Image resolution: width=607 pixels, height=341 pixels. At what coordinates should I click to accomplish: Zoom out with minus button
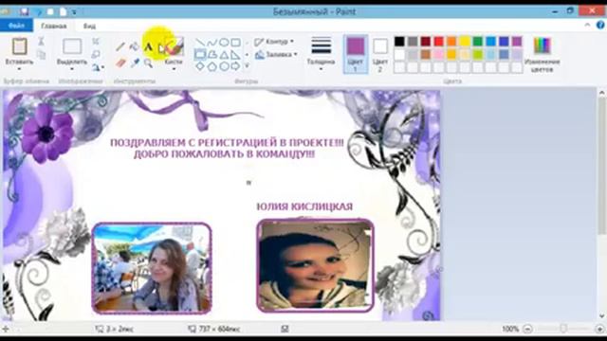click(527, 329)
